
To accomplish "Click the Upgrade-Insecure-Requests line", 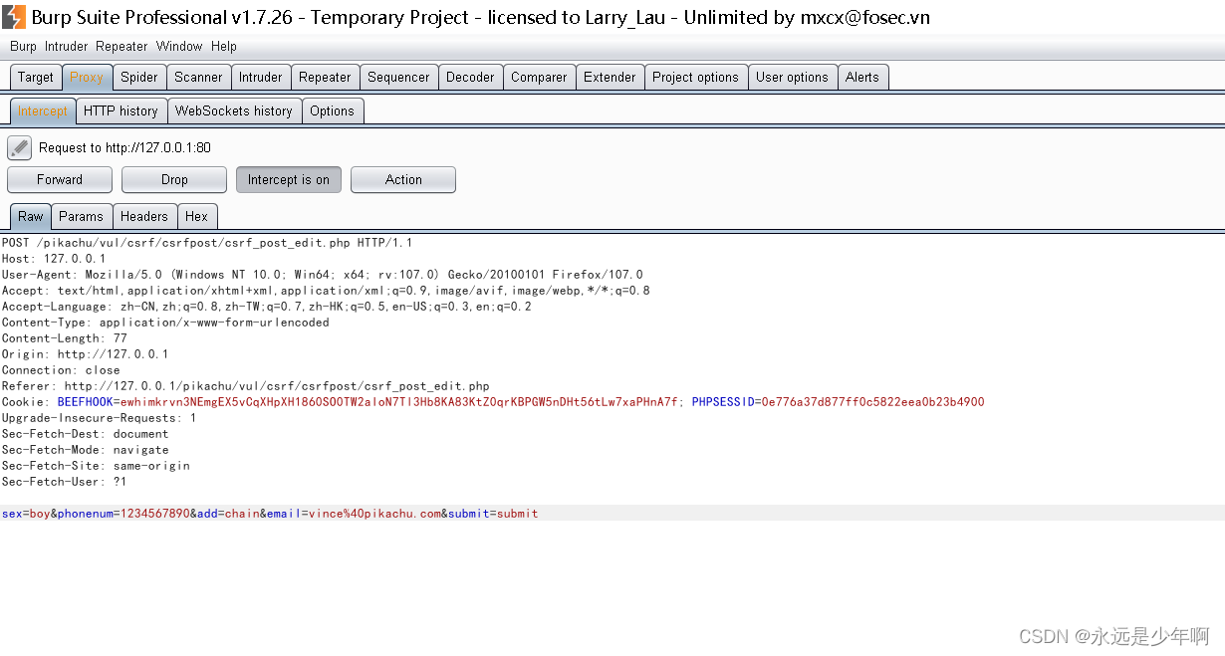I will tap(100, 418).
